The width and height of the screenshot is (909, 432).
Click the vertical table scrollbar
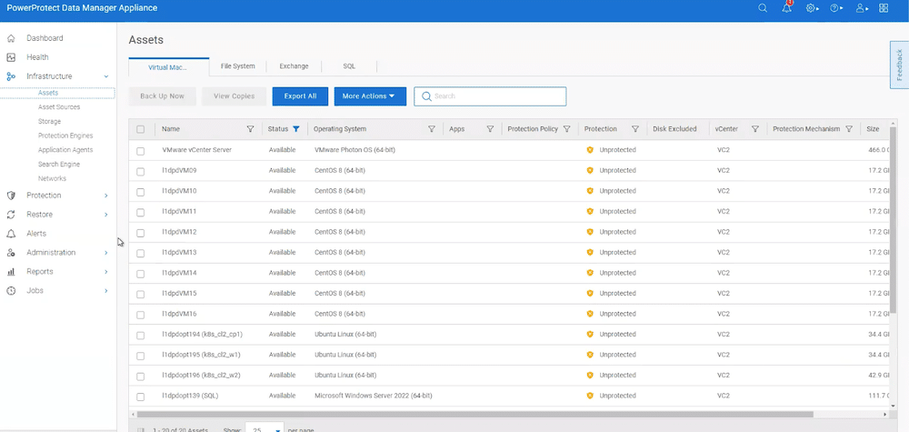(893, 219)
